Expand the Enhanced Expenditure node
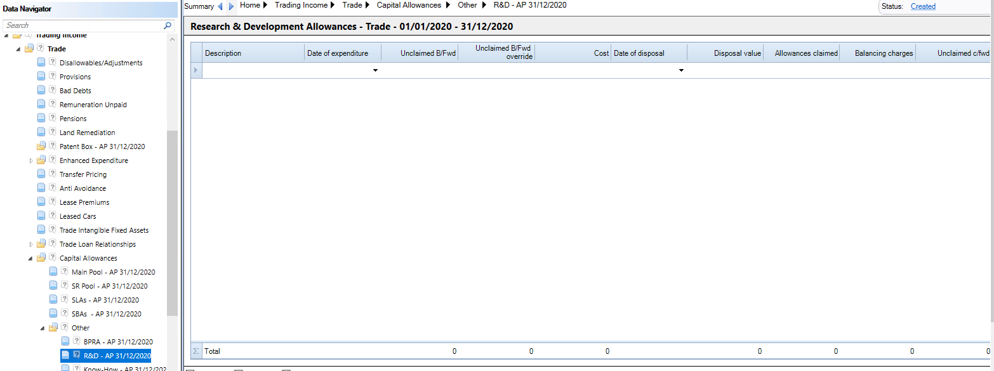The height and width of the screenshot is (371, 994). coord(31,160)
